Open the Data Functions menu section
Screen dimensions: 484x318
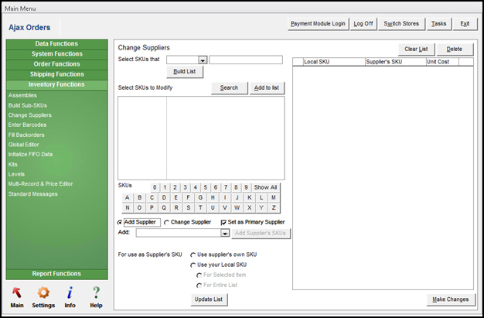pyautogui.click(x=56, y=44)
